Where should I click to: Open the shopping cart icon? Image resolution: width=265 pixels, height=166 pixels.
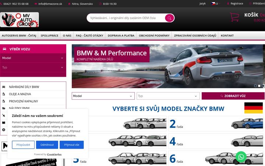[234, 17]
